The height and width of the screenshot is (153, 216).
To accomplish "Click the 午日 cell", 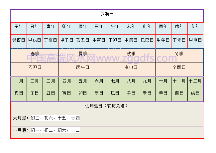I will 131,95.
